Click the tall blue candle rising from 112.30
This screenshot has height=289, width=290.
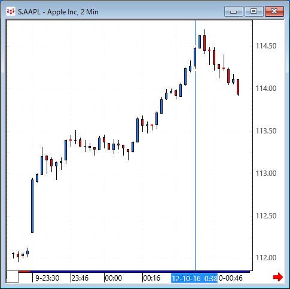coord(32,206)
